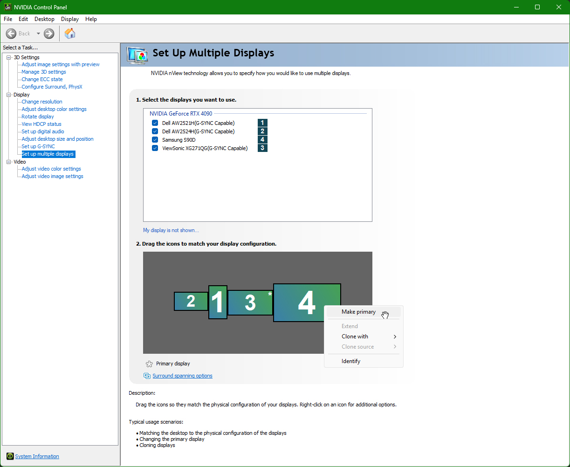Collapse the Video tree node
Image resolution: width=570 pixels, height=467 pixels.
[8, 162]
